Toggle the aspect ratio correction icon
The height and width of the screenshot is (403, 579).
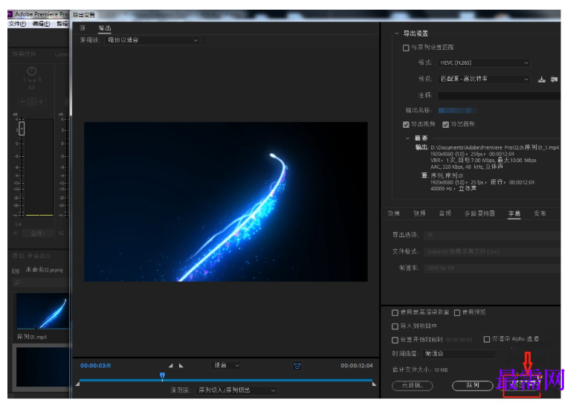(297, 366)
